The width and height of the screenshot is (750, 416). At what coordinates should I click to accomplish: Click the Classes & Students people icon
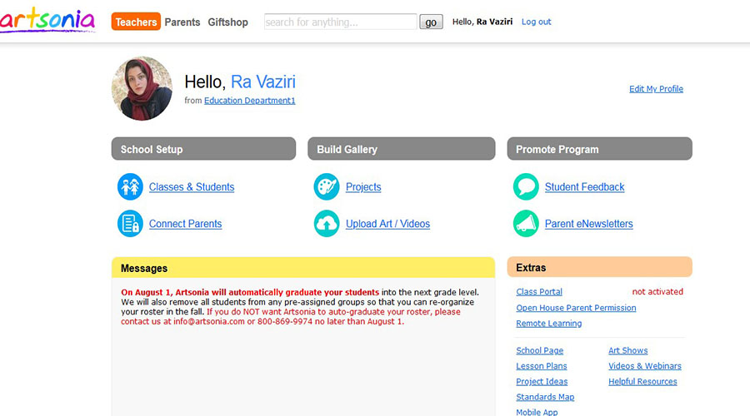tap(130, 187)
